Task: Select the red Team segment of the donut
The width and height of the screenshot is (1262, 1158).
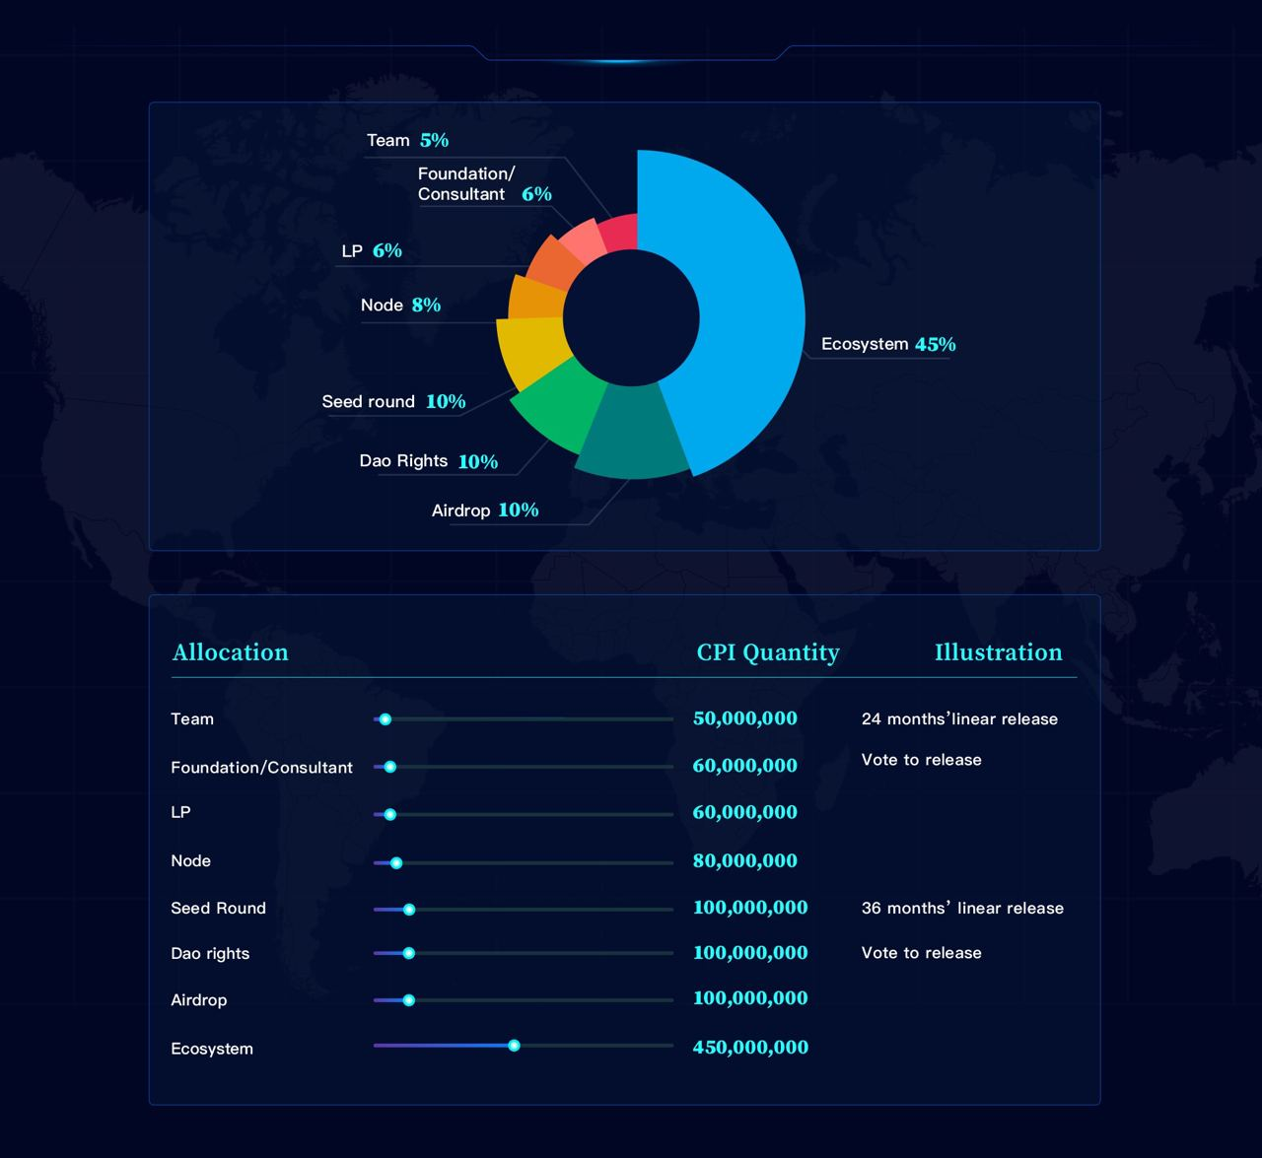Action: [x=619, y=234]
